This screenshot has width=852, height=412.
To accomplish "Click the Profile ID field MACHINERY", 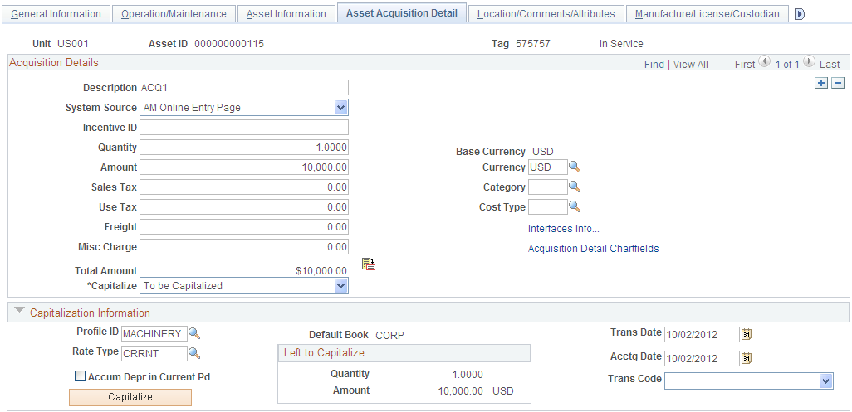I will coord(154,333).
